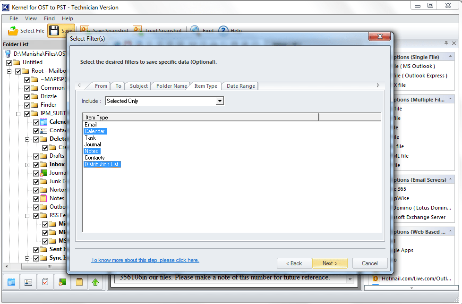Click the Back button in the dialog

[294, 263]
